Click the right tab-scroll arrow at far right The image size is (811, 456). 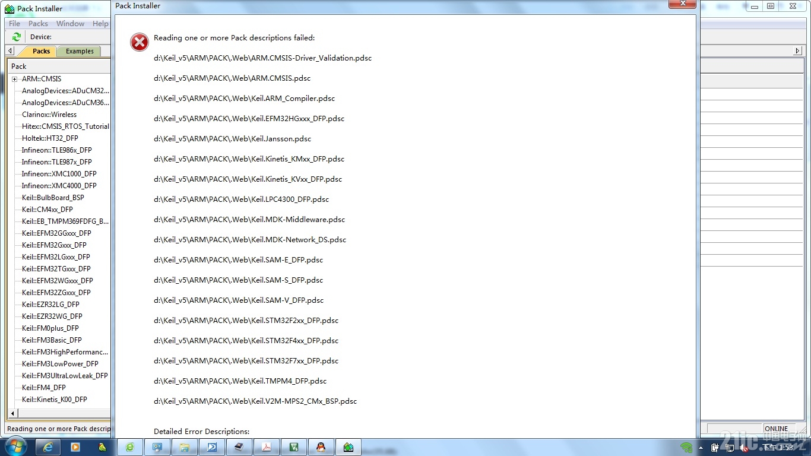tap(798, 51)
